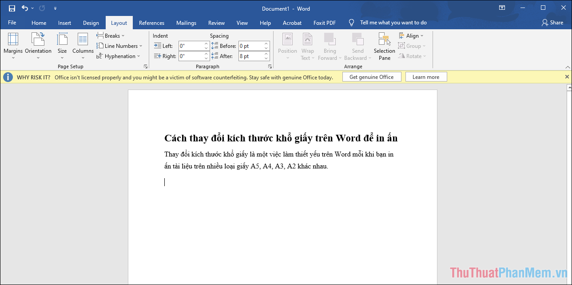
Task: Expand the Breaks dropdown
Action: pos(111,35)
